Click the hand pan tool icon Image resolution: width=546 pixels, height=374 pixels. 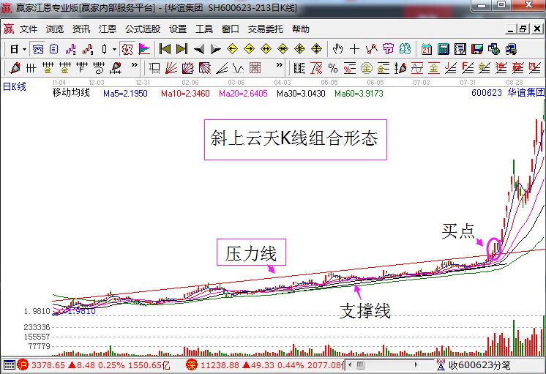(337, 49)
